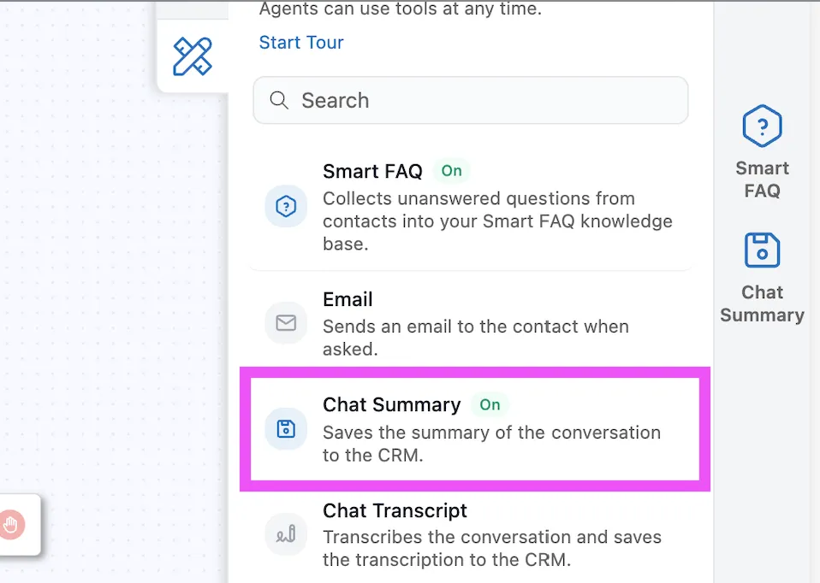Open the Smart FAQ title in the tool list
Screen dimensions: 820x583
(x=372, y=171)
